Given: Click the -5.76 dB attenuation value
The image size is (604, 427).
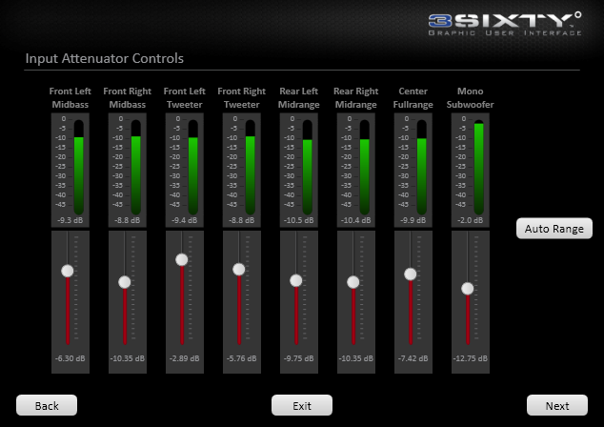Looking at the screenshot, I should point(242,358).
